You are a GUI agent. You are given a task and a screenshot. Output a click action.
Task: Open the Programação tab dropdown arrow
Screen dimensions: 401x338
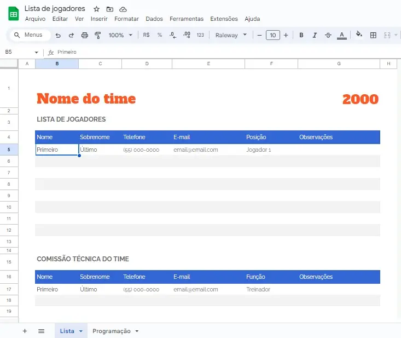137,331
